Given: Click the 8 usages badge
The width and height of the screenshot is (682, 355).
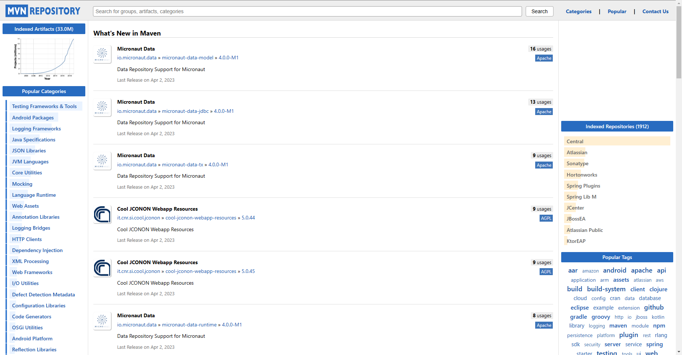Looking at the screenshot, I should click(x=542, y=315).
